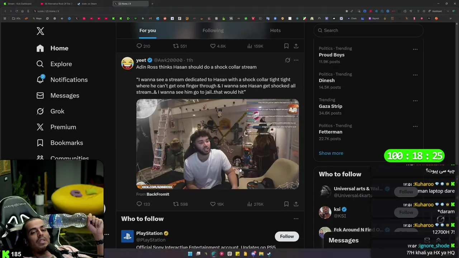
Task: Bookmark yeet's post
Action: 286,204
